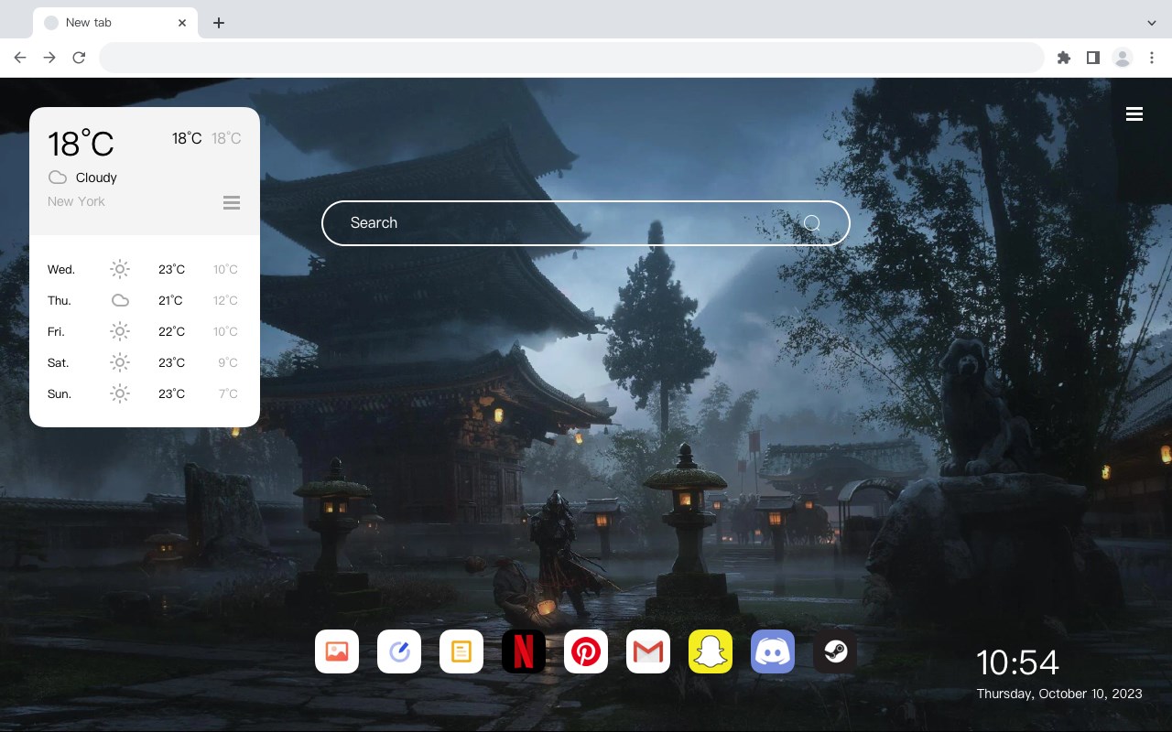Click Friday's 22°C high temperature
The width and height of the screenshot is (1172, 732).
pyautogui.click(x=171, y=331)
